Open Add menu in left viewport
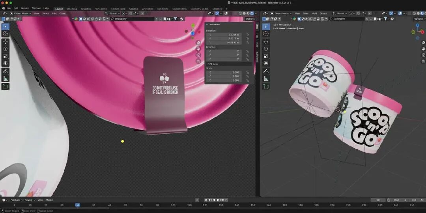 click(54, 13)
